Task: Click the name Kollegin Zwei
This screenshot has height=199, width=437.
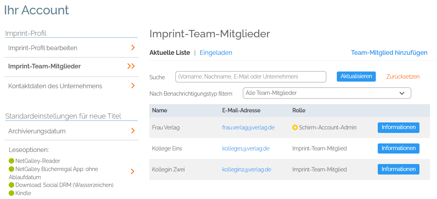Action: pyautogui.click(x=168, y=169)
